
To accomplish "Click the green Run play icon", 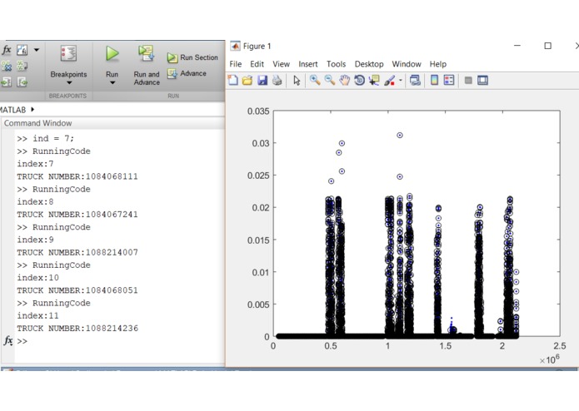I will pyautogui.click(x=112, y=54).
